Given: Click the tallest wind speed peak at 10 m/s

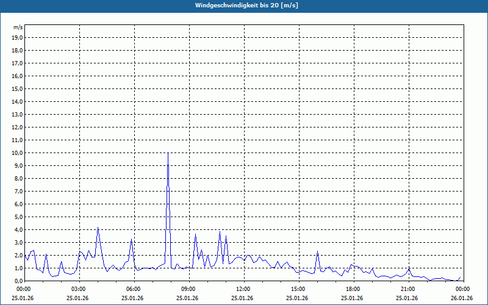Looking at the screenshot, I should [168, 154].
